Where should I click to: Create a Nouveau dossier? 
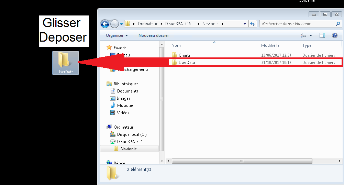tap(154, 35)
